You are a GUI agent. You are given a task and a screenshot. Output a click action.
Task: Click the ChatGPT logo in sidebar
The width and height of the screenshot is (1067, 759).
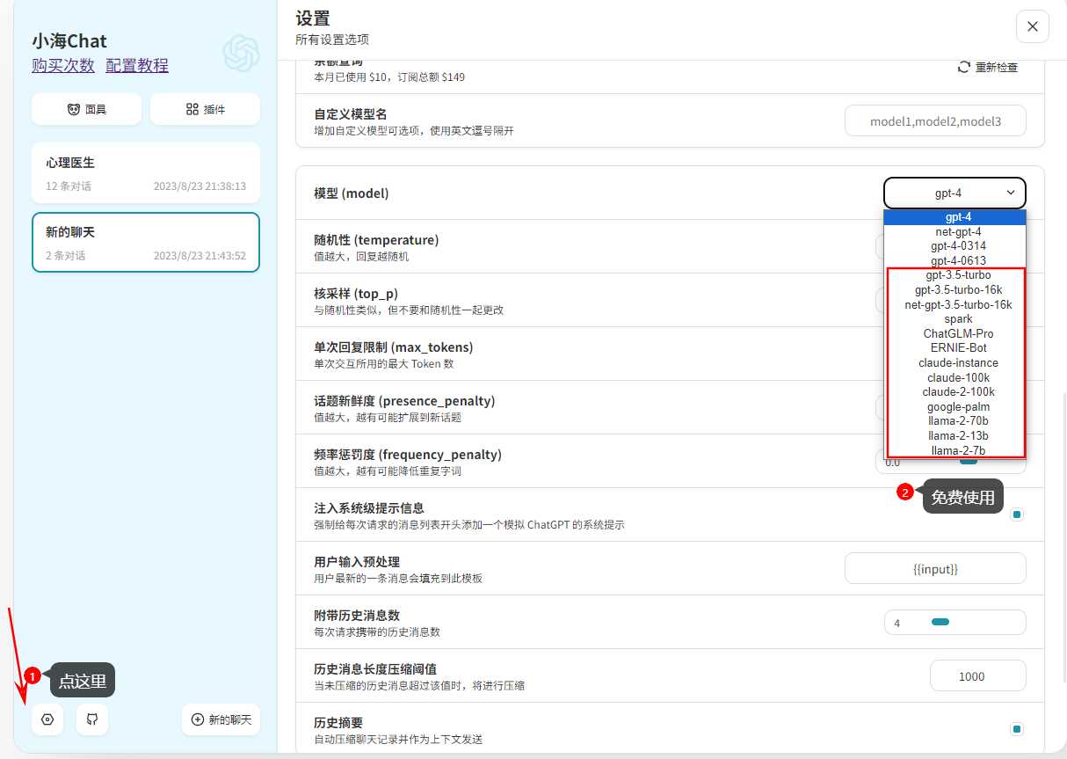(241, 54)
